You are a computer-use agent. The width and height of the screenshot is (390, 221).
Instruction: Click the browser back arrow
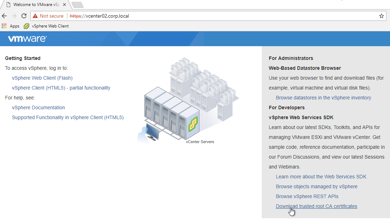pyautogui.click(x=5, y=16)
